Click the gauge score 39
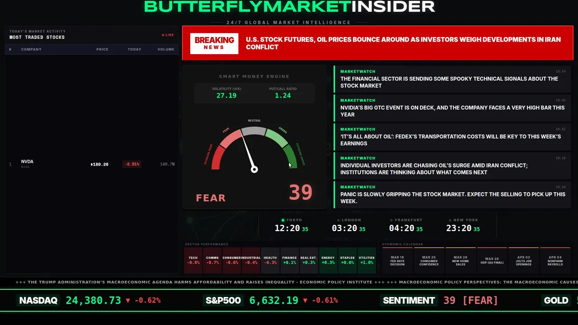 (301, 193)
